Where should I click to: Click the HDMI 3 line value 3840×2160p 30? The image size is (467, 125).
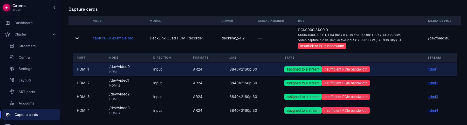click(243, 97)
